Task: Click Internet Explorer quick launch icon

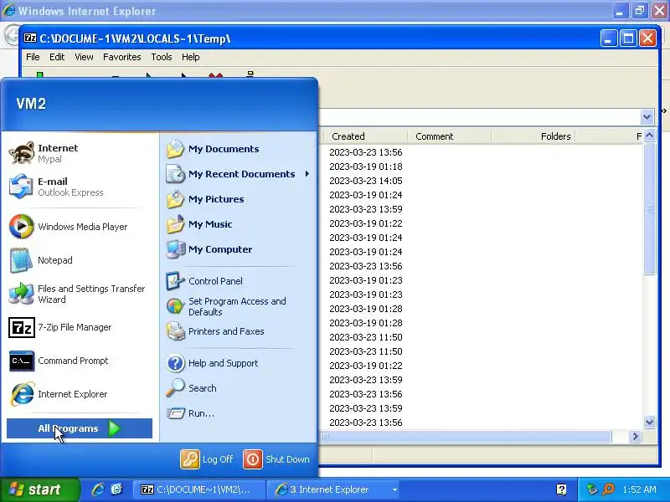Action: click(98, 489)
